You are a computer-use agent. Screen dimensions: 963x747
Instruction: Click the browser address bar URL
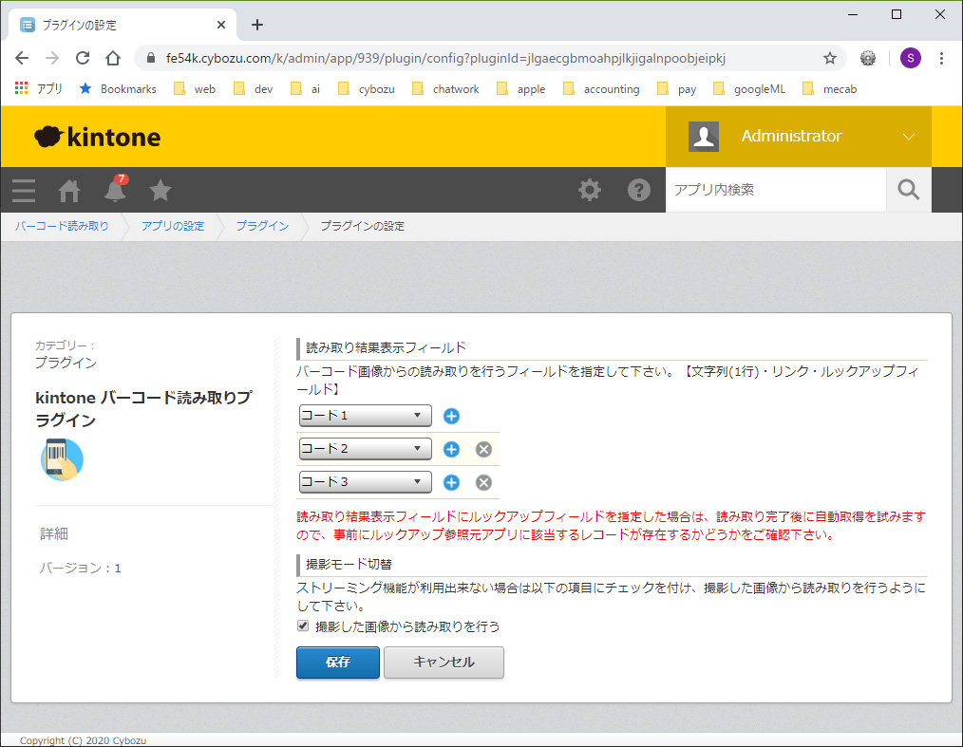445,58
